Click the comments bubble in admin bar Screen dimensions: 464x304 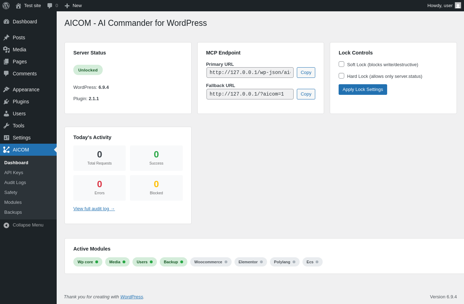(52, 6)
